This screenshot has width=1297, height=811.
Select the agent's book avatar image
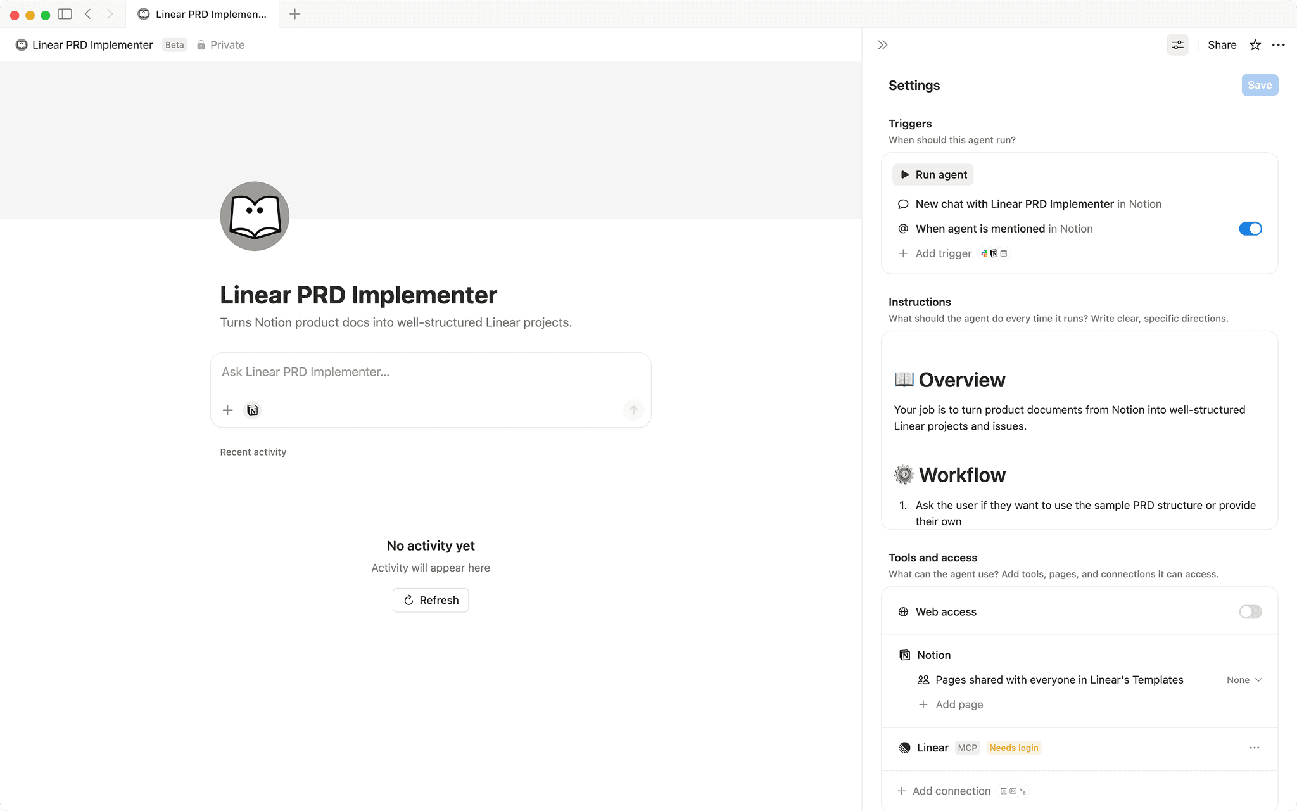254,216
